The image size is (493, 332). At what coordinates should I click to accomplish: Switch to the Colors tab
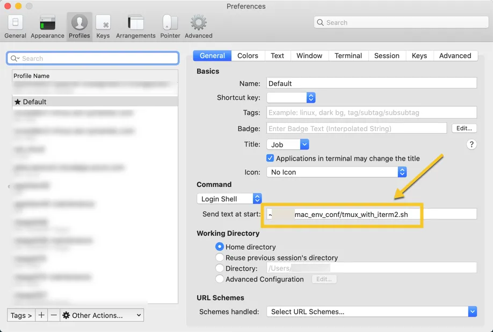pyautogui.click(x=248, y=56)
